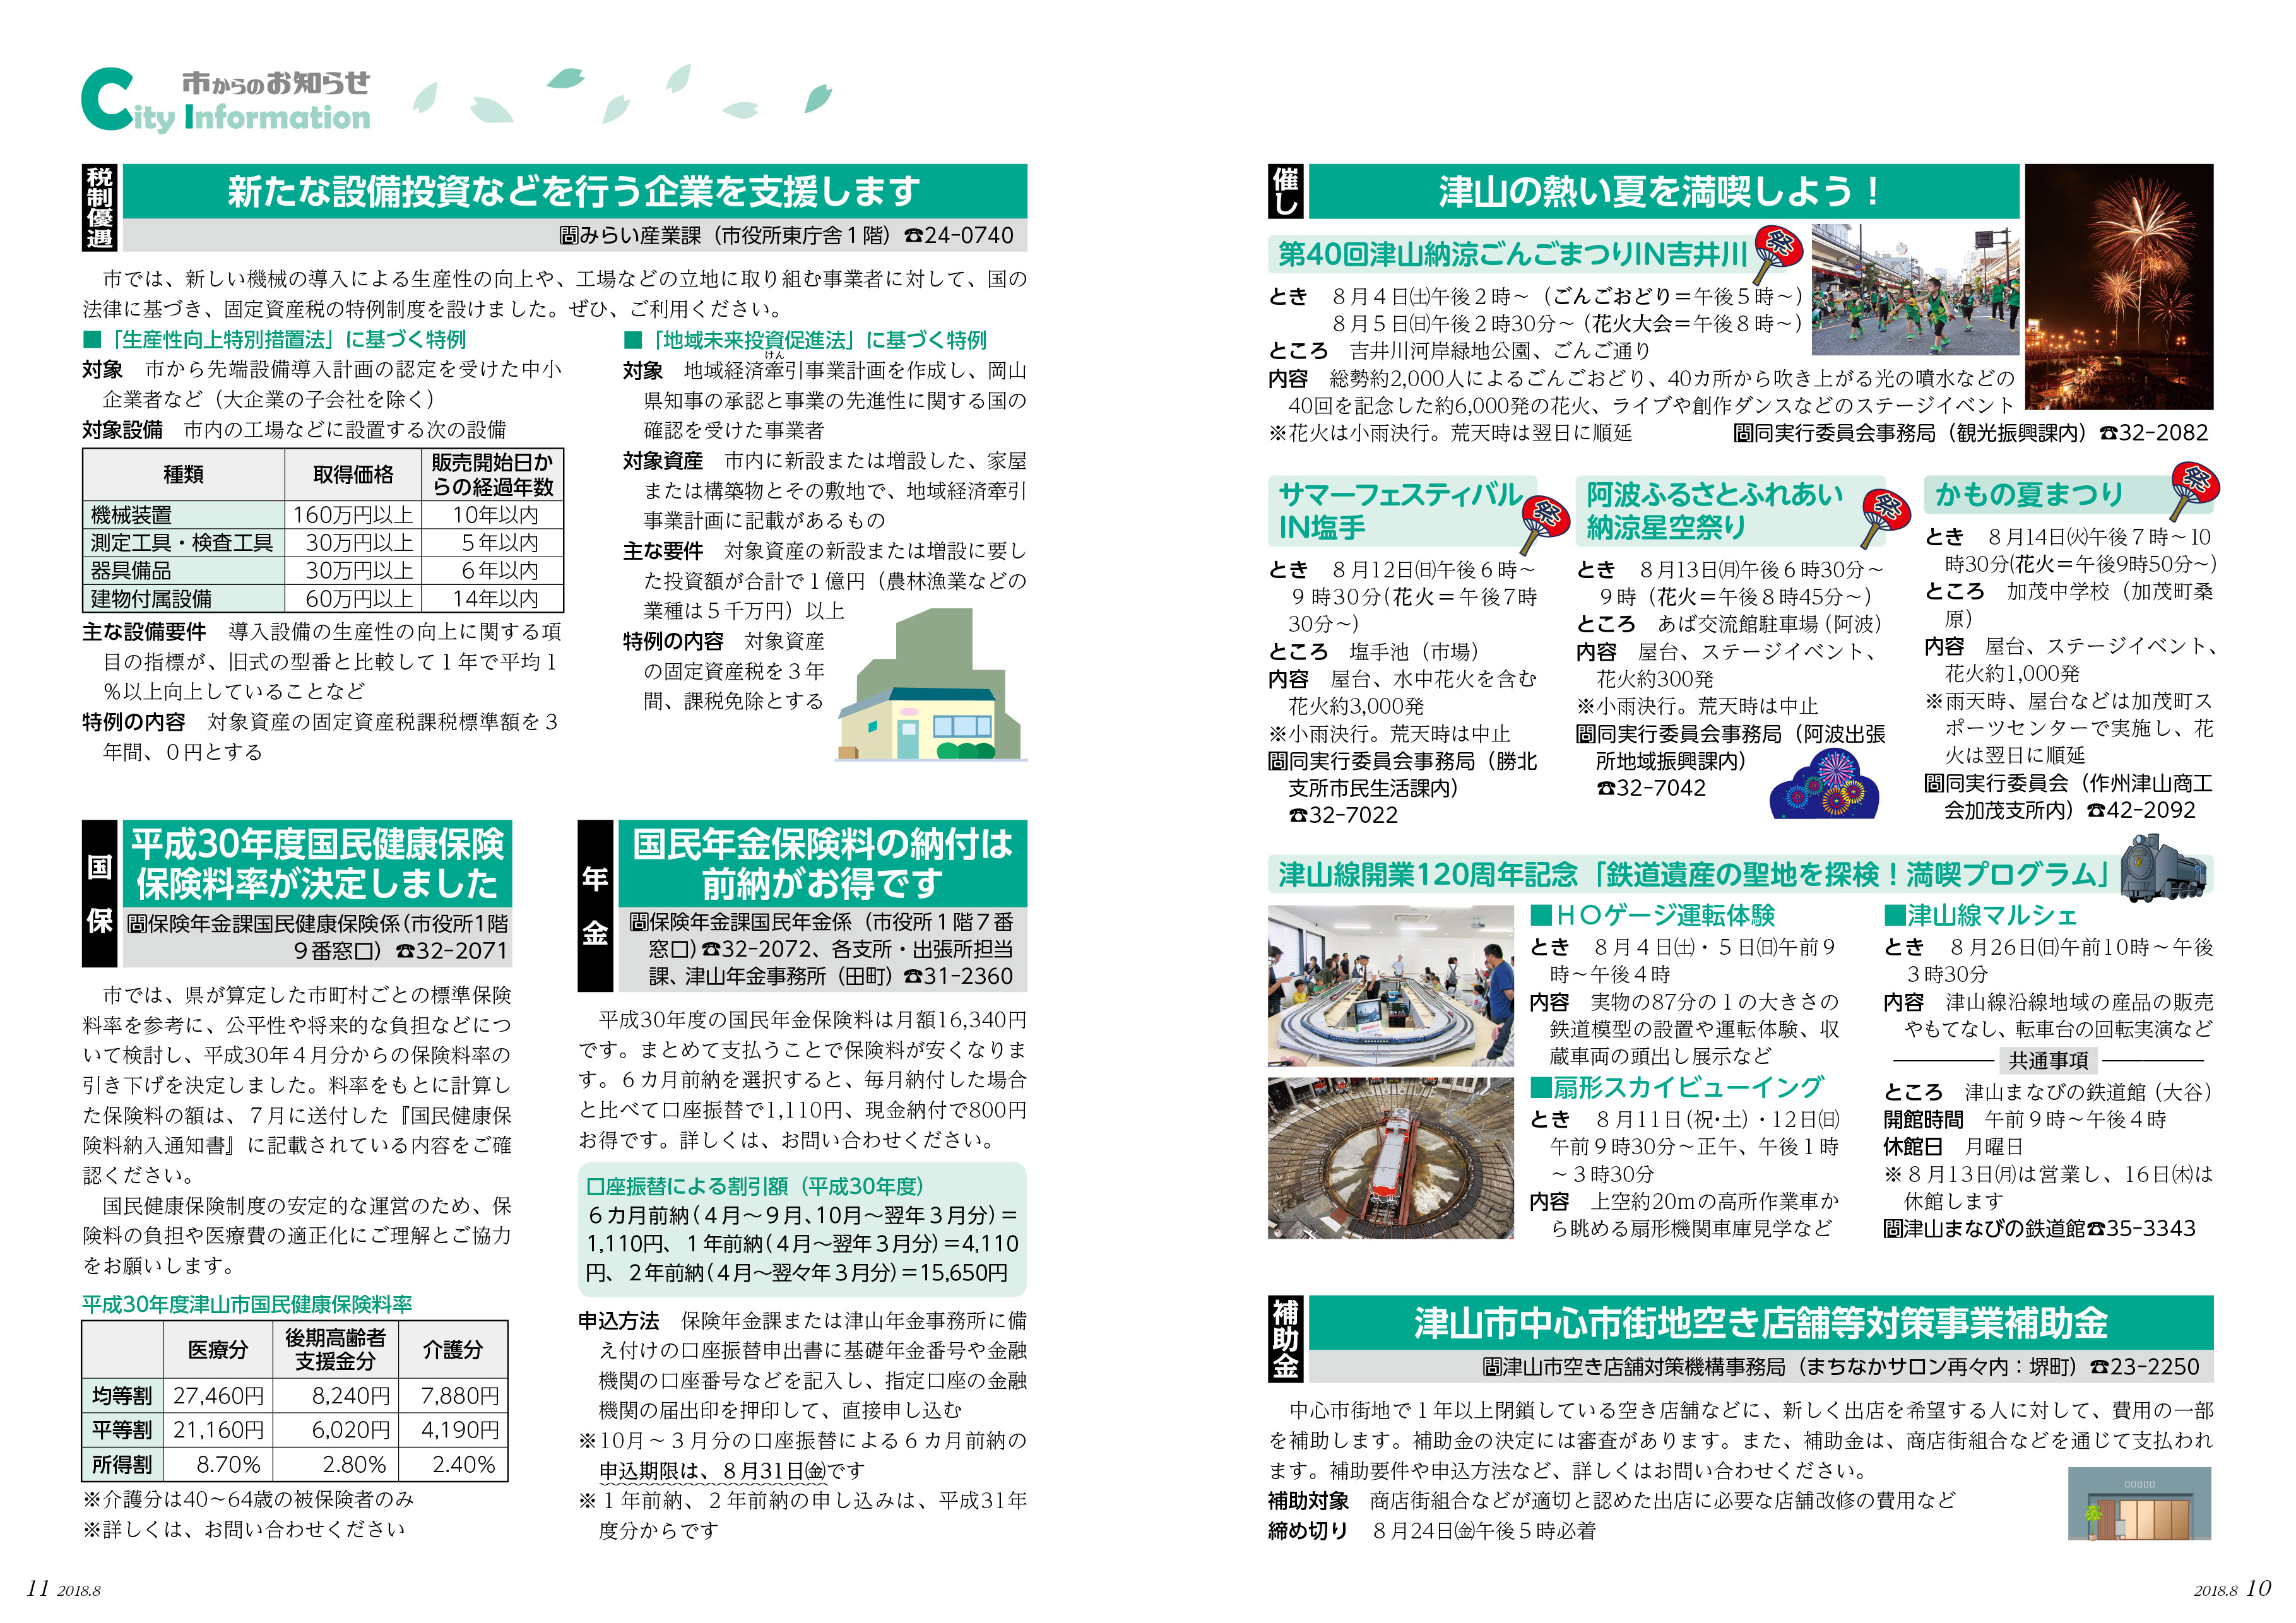Image resolution: width=2296 pixels, height=1623 pixels.
Task: Click the heading 平成30年度国民健康保険 保険料率が決定しました
Action: pos(317,864)
